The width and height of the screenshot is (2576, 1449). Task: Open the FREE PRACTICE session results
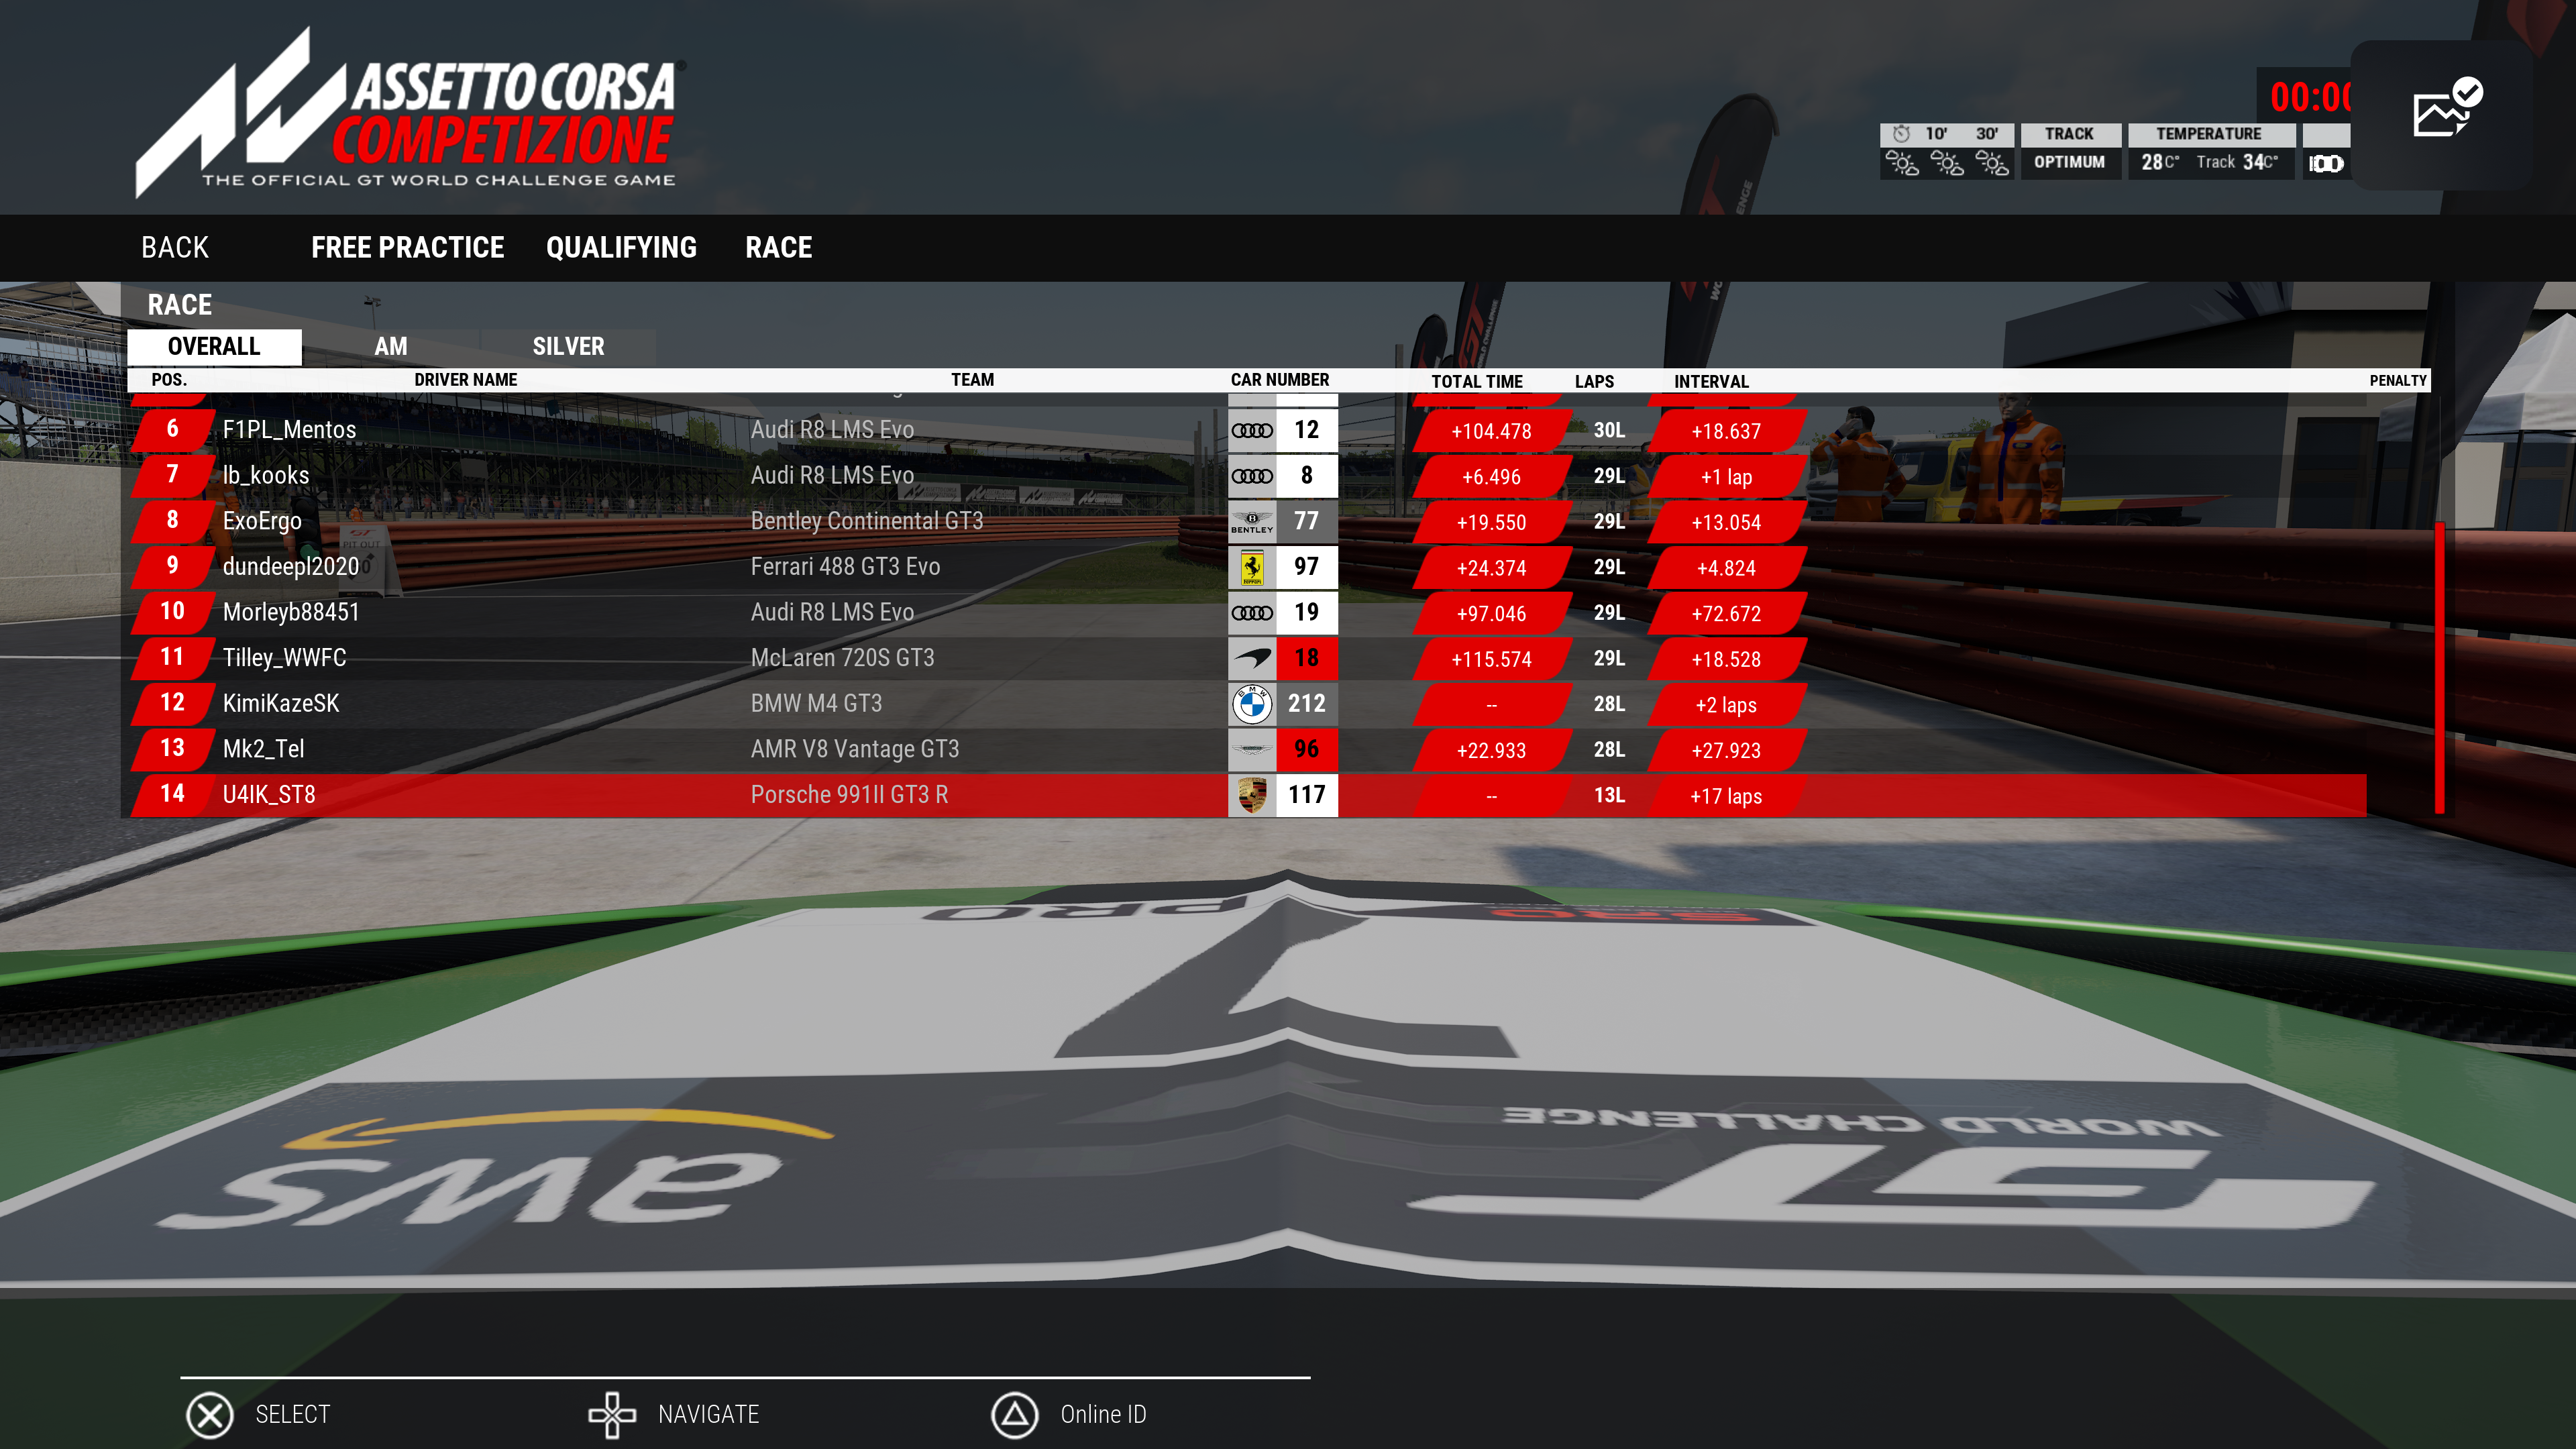[407, 248]
